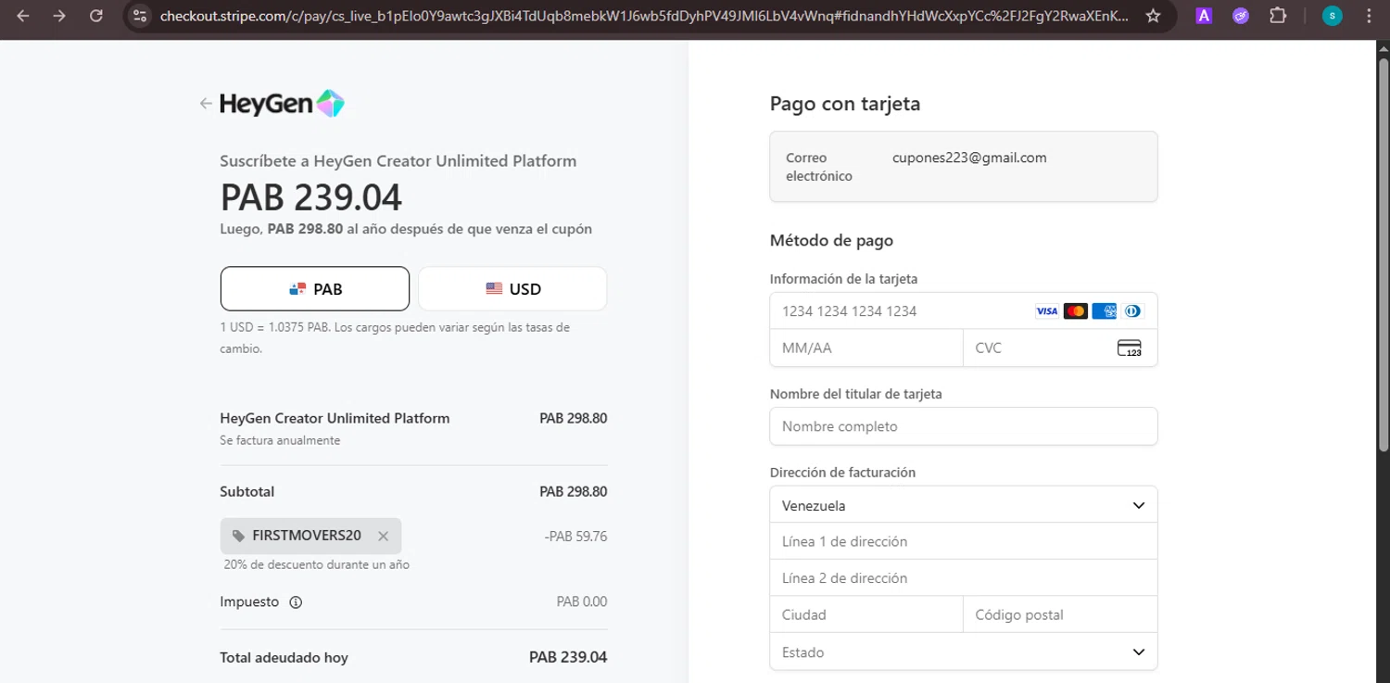
Task: Open the purple A extension icon
Action: [1204, 16]
